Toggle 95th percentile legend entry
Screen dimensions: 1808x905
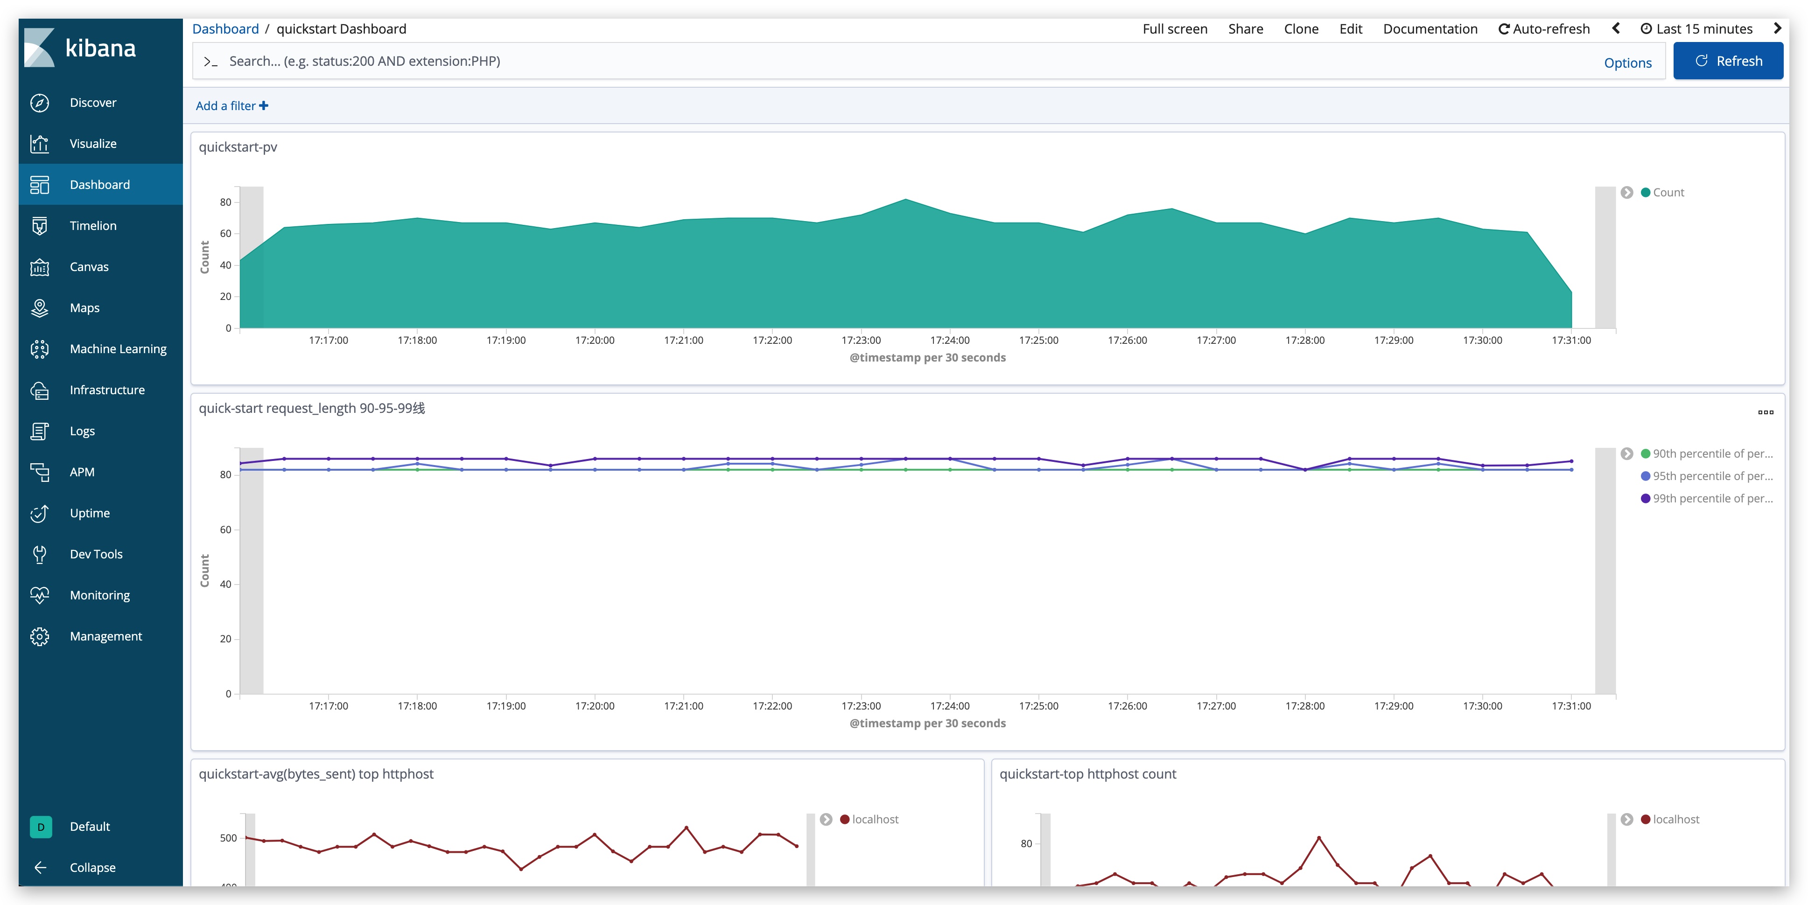pos(1712,476)
